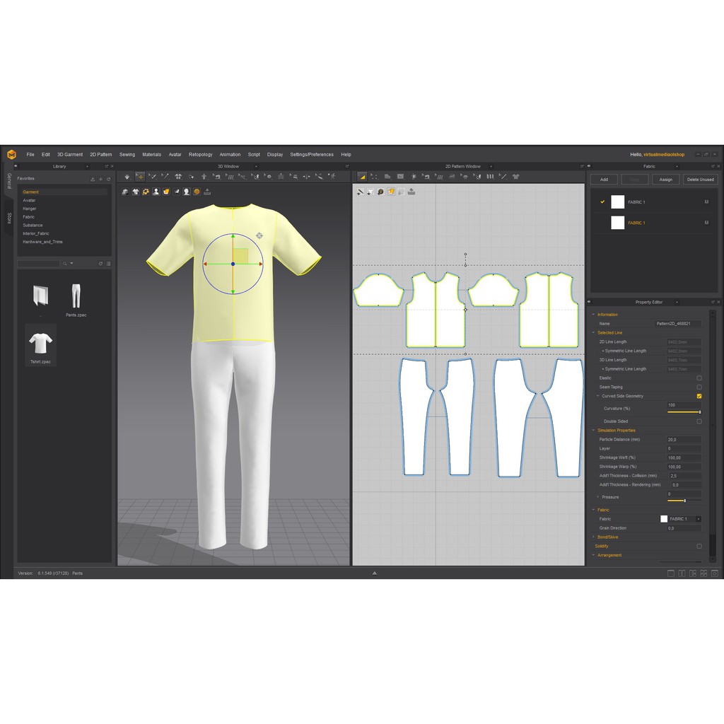Image resolution: width=724 pixels, height=724 pixels.
Task: Select the Select/Move tool in 3D toolbar
Action: pos(140,177)
